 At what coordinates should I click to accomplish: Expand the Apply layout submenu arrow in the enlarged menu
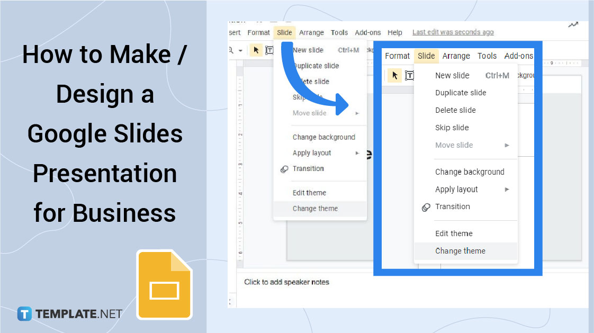point(507,190)
